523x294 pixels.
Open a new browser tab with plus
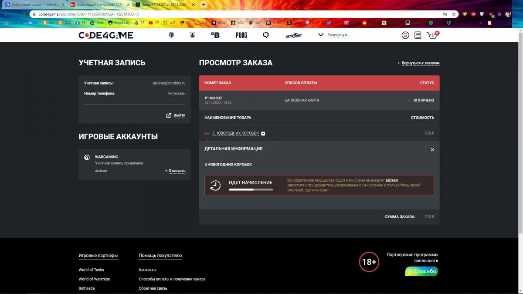pyautogui.click(x=204, y=4)
